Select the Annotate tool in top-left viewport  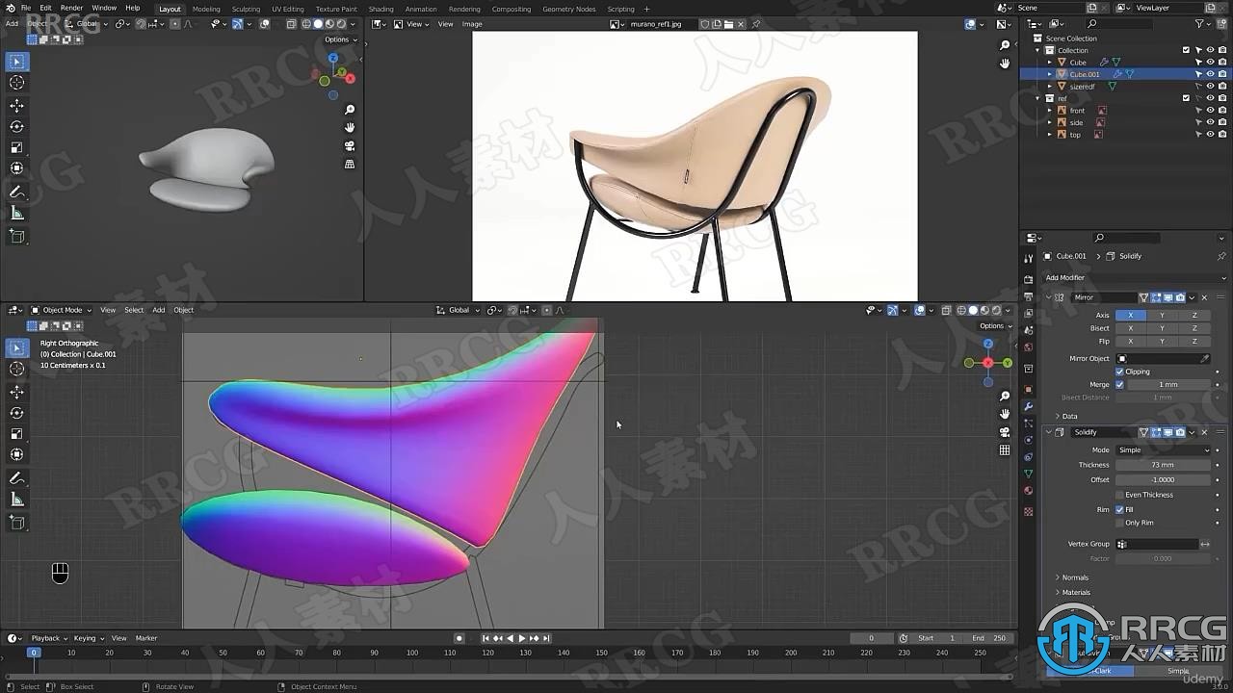(17, 192)
